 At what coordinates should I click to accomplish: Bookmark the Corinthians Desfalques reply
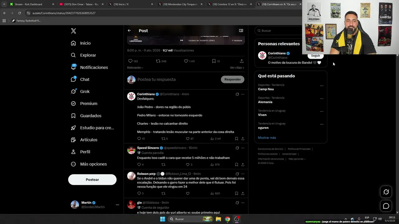tap(237, 138)
